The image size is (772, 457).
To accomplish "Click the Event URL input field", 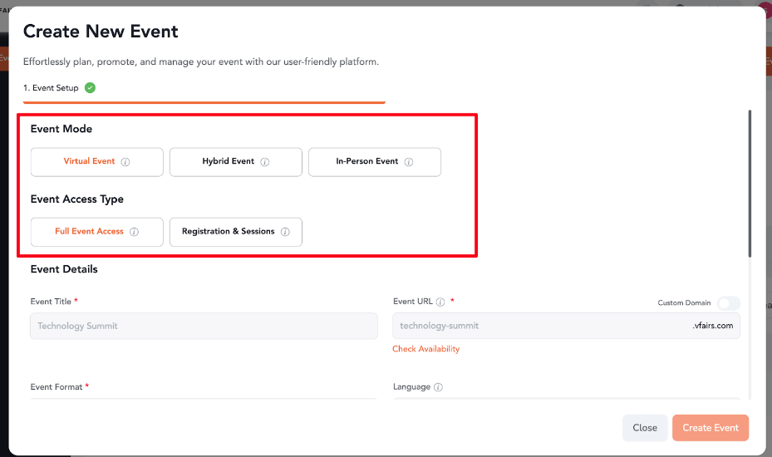I will [566, 326].
